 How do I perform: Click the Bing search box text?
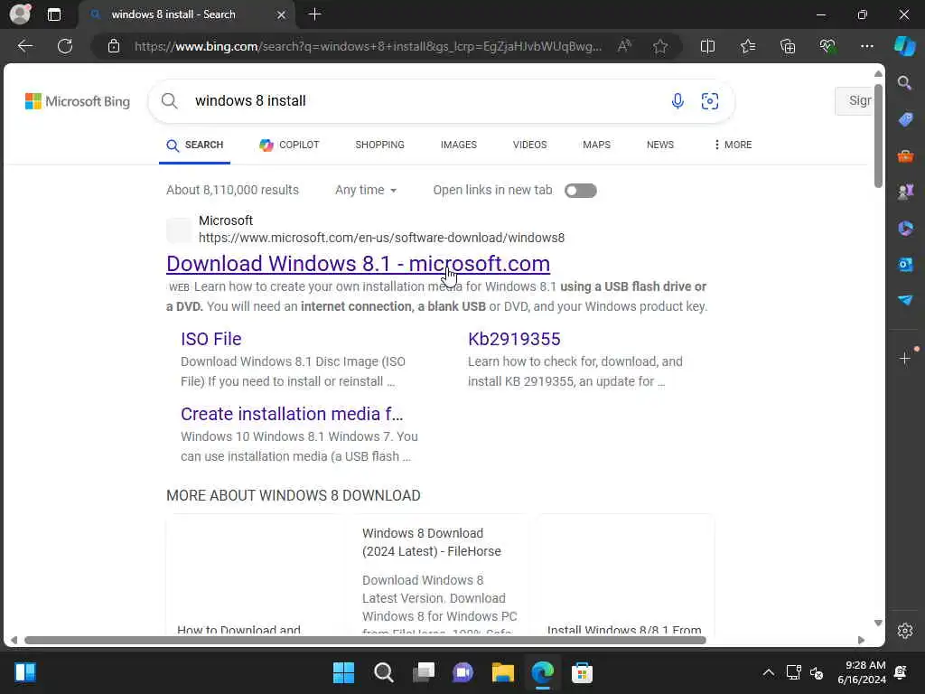point(250,101)
